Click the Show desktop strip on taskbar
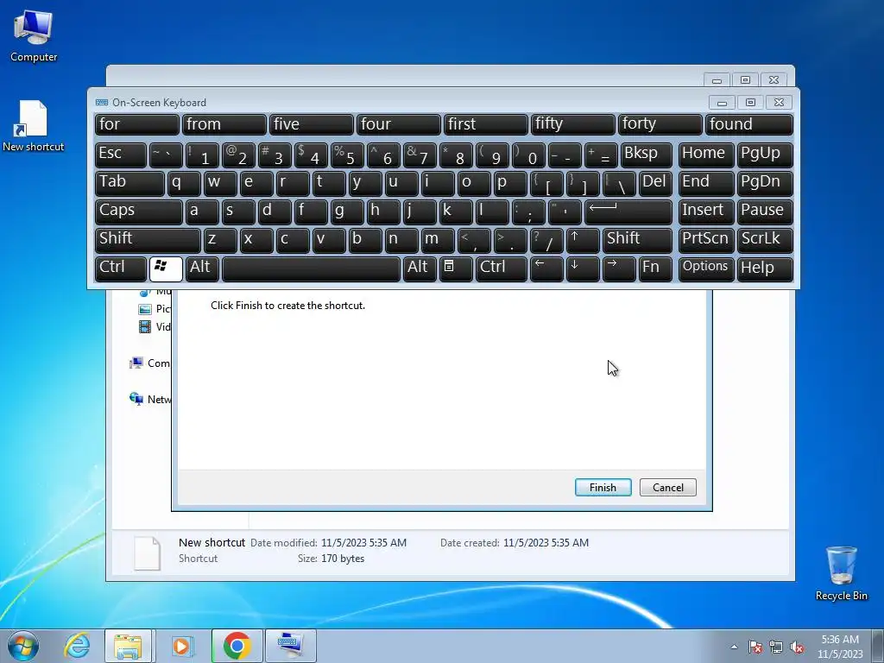 pyautogui.click(x=878, y=646)
